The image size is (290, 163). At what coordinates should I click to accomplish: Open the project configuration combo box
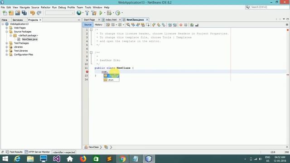click(60, 13)
